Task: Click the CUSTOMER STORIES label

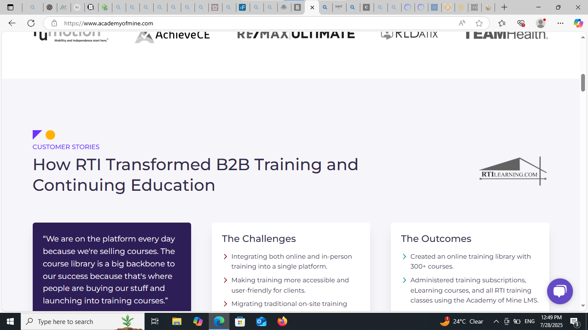Action: click(66, 147)
